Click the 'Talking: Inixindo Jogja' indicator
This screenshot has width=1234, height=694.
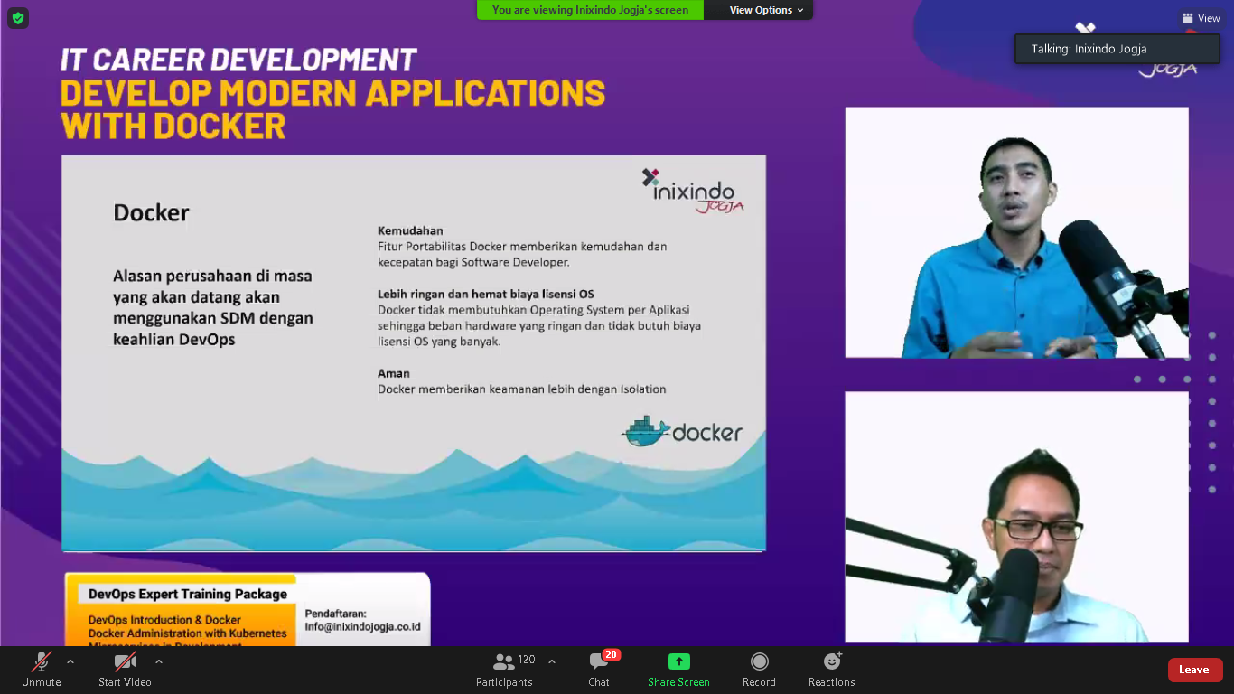(x=1118, y=49)
